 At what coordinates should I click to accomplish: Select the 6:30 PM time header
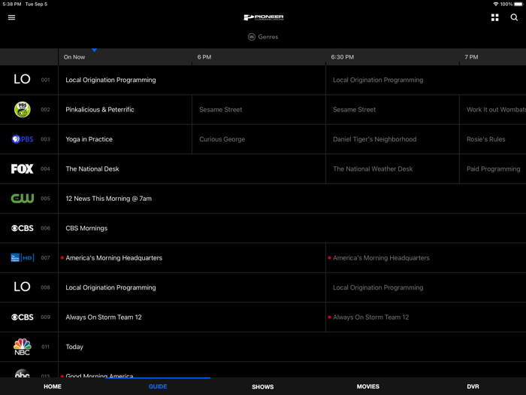[342, 57]
